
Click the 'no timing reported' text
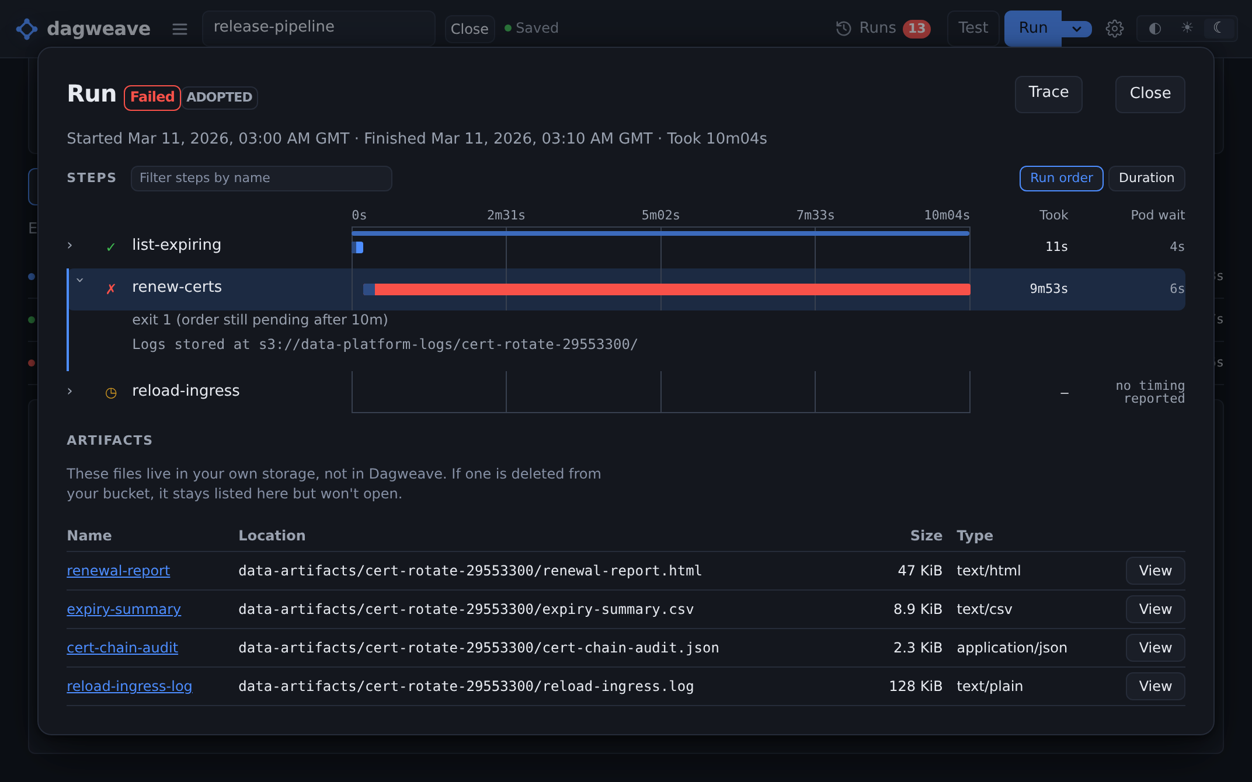click(x=1150, y=392)
